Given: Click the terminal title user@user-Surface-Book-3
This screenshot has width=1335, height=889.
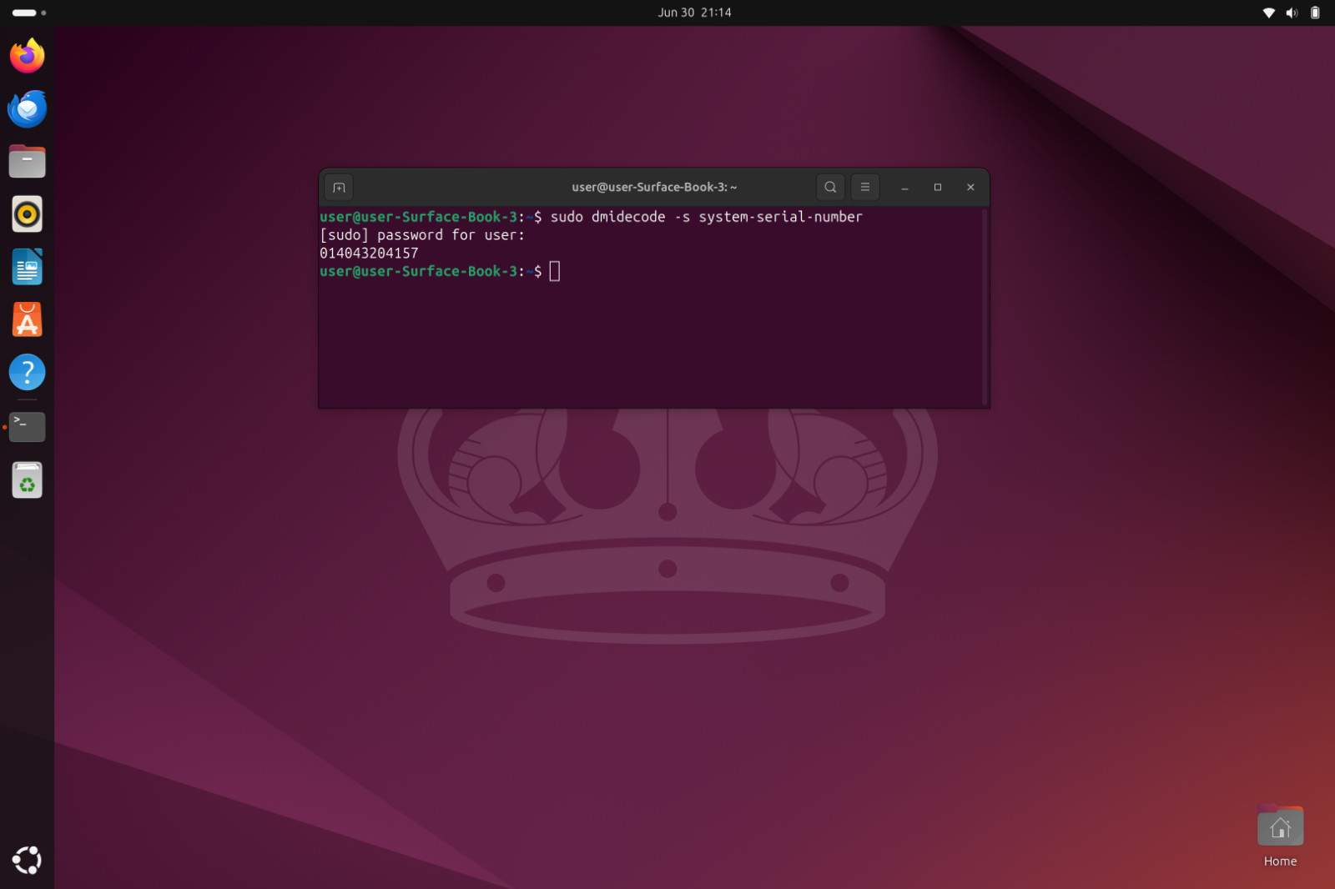Looking at the screenshot, I should pyautogui.click(x=654, y=187).
